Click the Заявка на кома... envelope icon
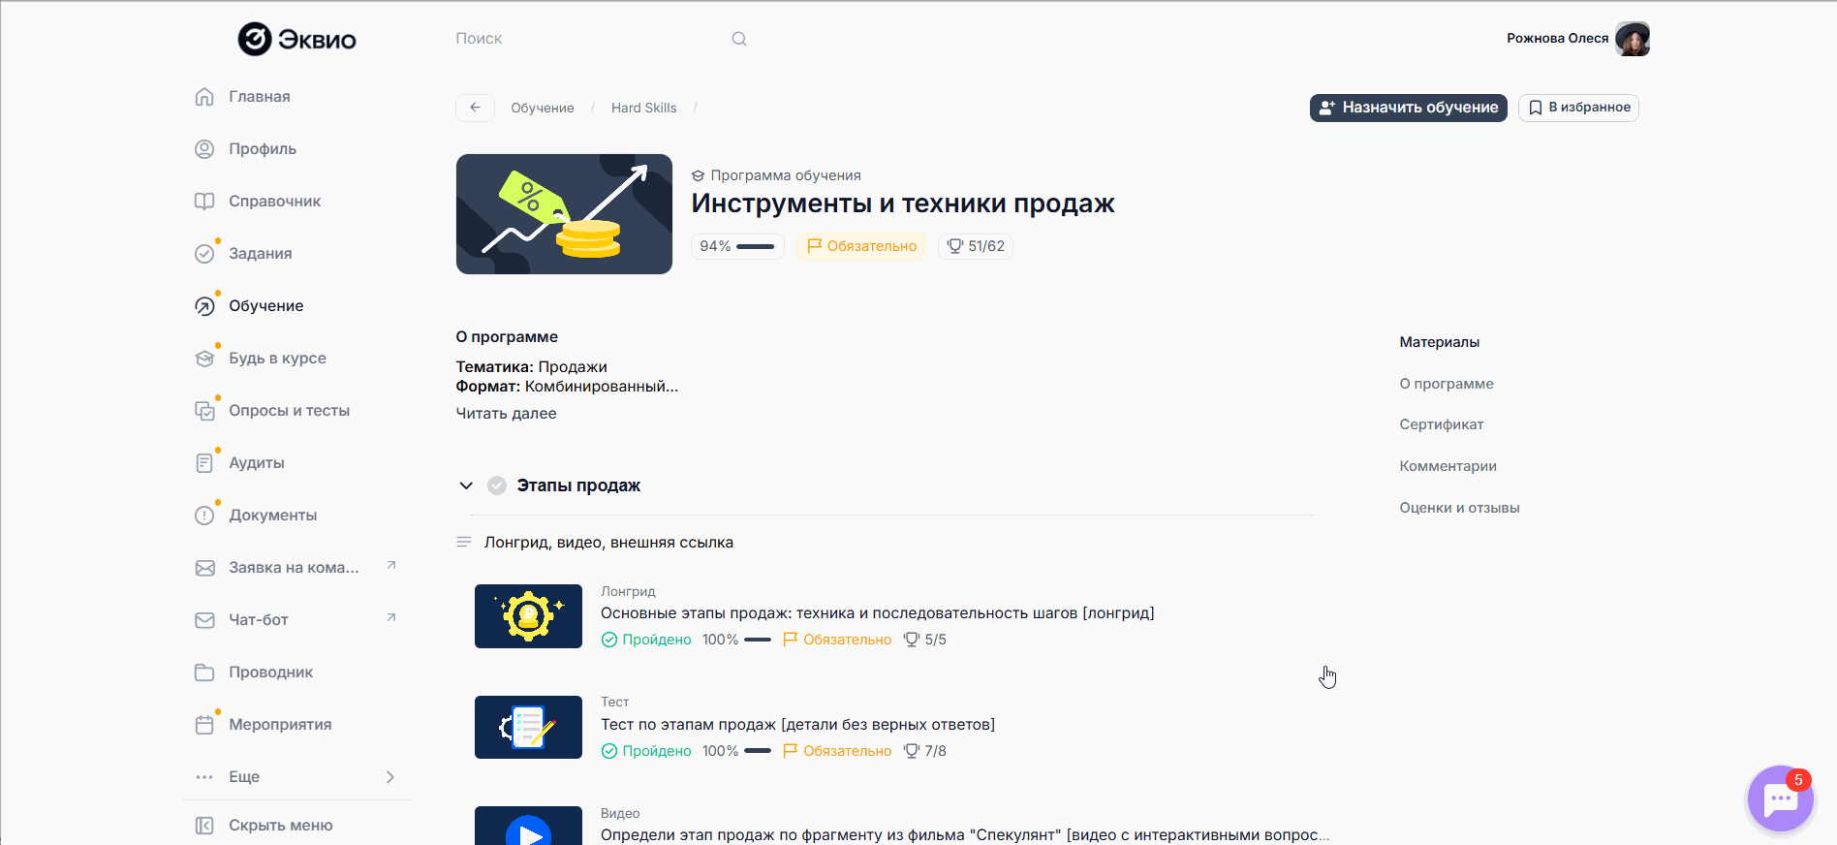The width and height of the screenshot is (1837, 845). pyautogui.click(x=204, y=568)
